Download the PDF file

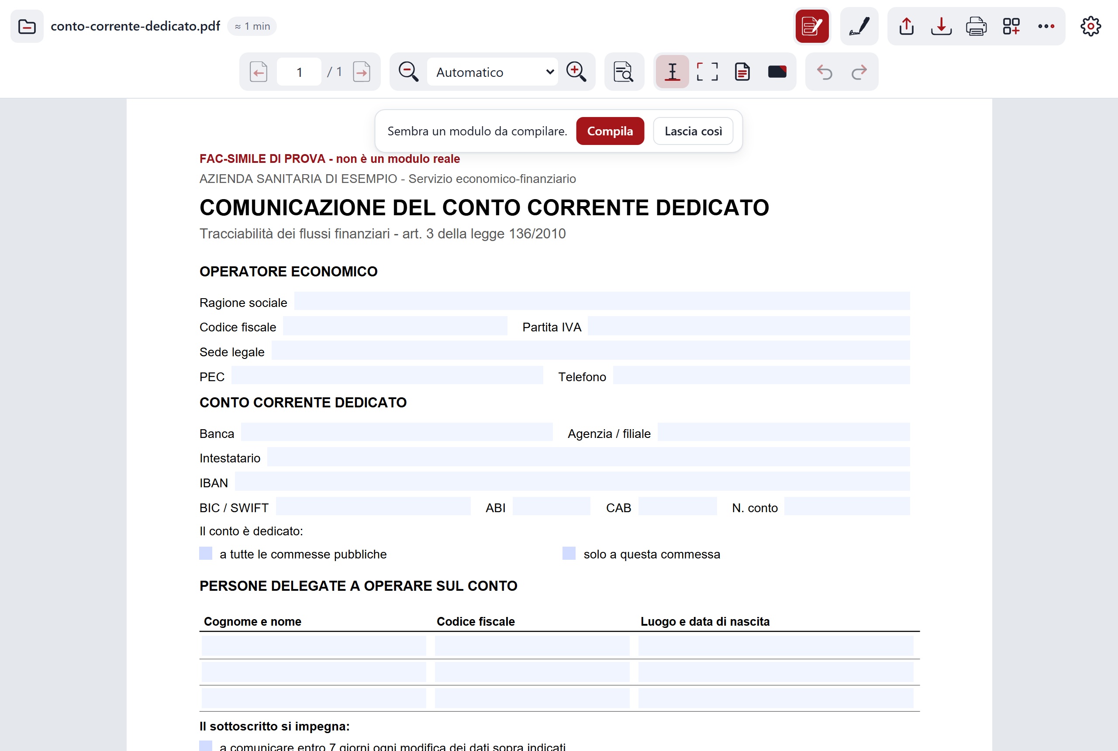coord(941,26)
